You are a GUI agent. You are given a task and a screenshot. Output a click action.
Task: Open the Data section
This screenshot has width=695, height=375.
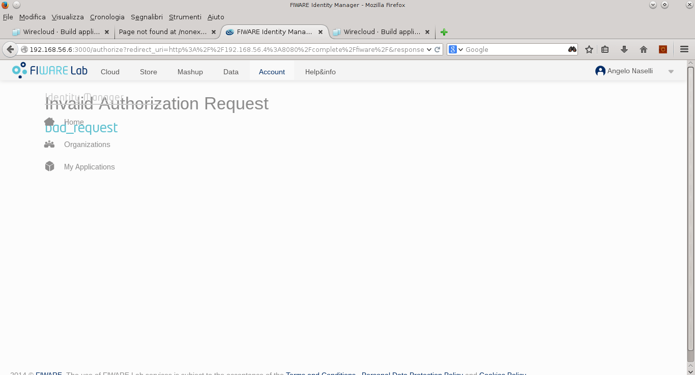point(231,72)
